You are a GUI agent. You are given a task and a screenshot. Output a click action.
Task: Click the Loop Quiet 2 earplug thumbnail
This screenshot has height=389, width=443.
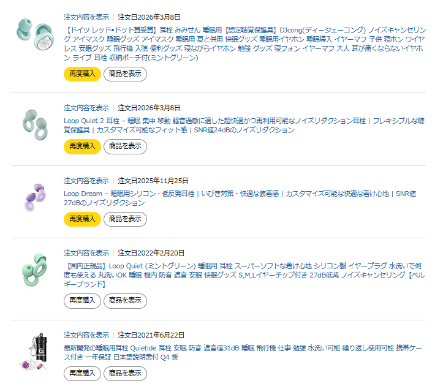36,126
